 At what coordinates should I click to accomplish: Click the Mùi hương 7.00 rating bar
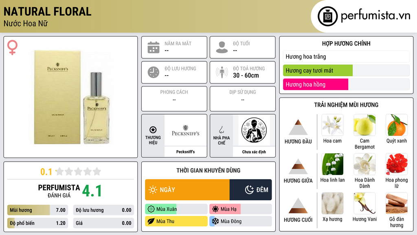click(x=37, y=210)
